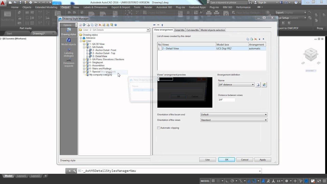The height and width of the screenshot is (184, 327).
Task: Click the blue help icon in tree toolbar
Action: 116,25
